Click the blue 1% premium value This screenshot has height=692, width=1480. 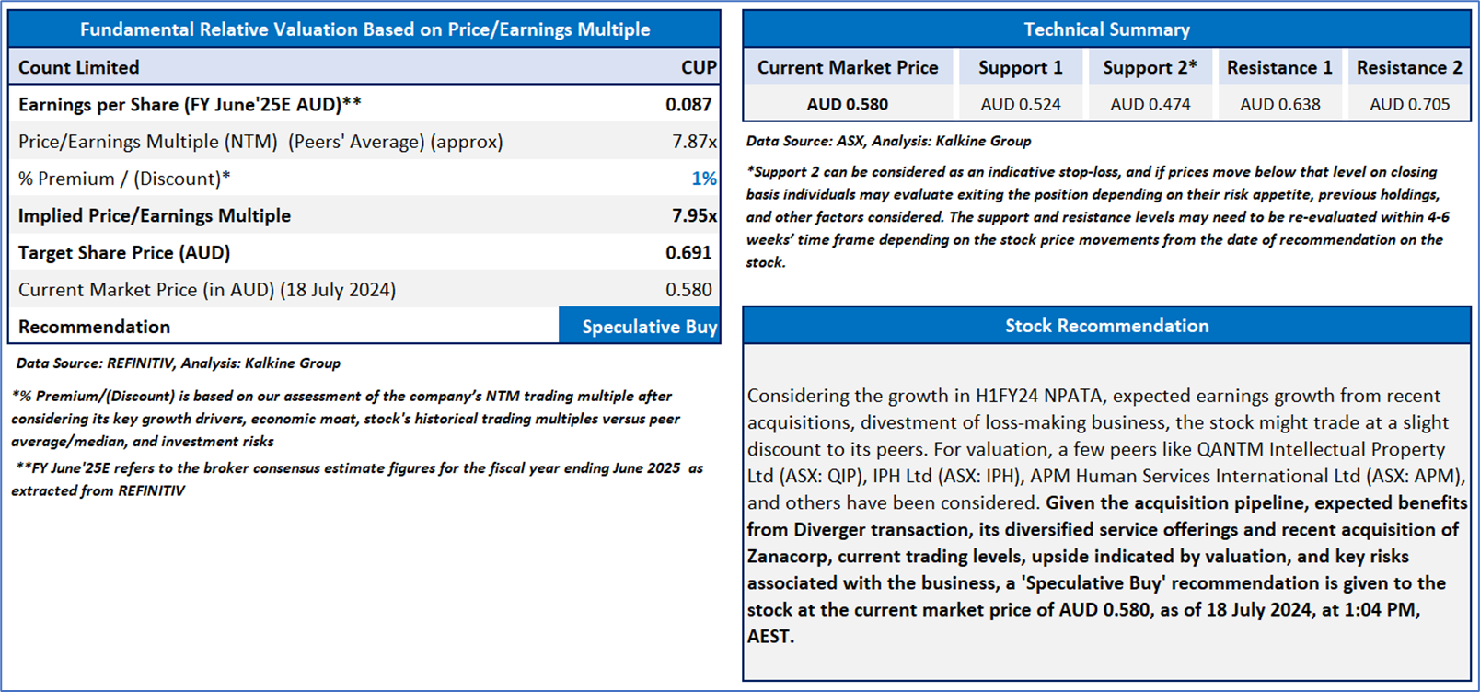pos(704,179)
